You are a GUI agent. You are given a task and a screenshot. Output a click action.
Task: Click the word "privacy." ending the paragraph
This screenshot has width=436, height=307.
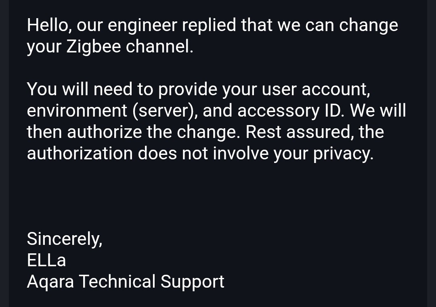pyautogui.click(x=343, y=154)
